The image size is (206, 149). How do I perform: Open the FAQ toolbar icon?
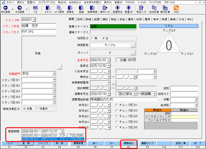pyautogui.click(x=176, y=8)
